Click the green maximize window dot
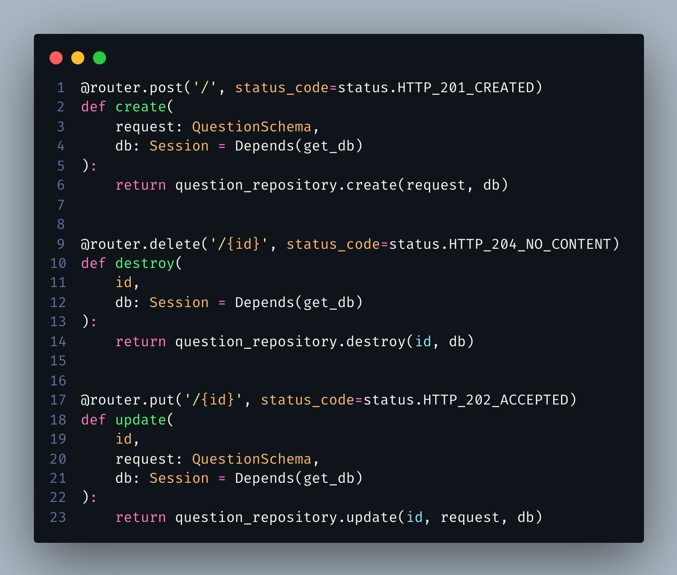Viewport: 677px width, 575px height. coord(100,58)
